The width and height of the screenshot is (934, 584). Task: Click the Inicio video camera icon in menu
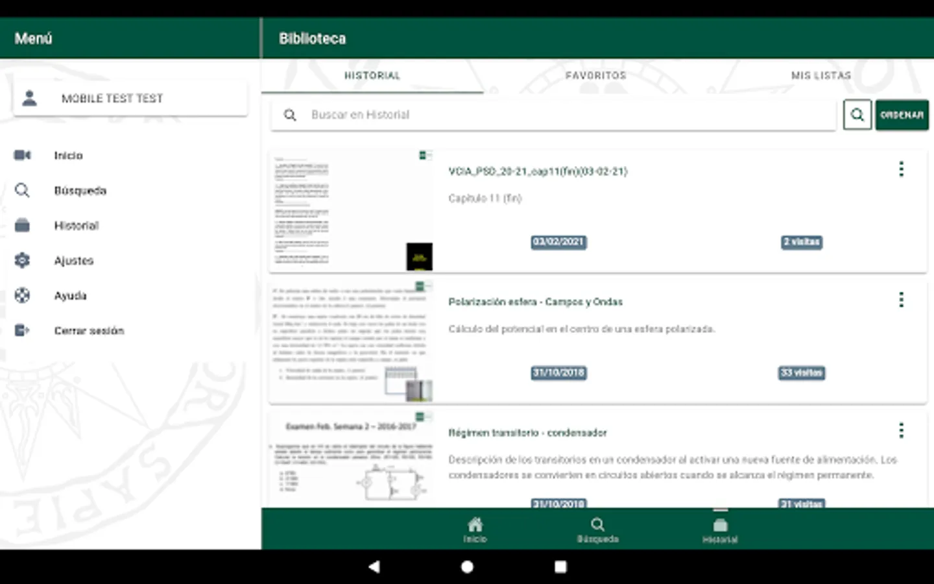pyautogui.click(x=22, y=155)
